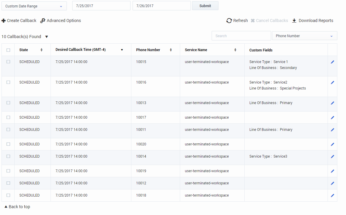346x215 pixels.
Task: Edit callback for phone 10012
Action: click(x=333, y=183)
